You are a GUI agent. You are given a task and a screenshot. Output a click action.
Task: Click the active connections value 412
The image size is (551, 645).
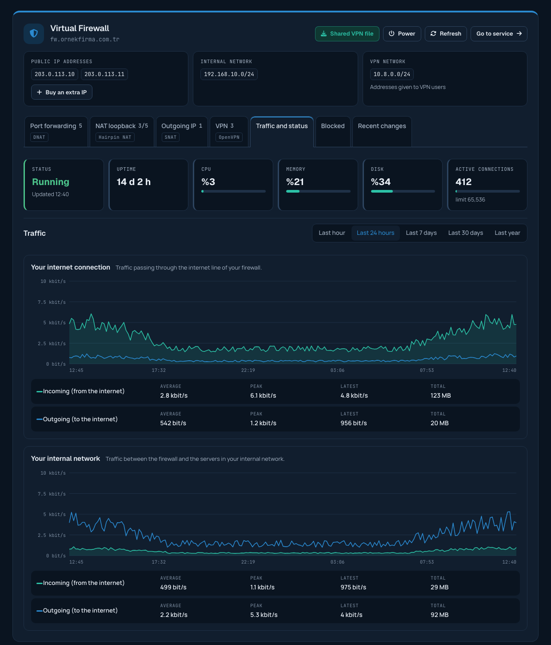(x=463, y=182)
